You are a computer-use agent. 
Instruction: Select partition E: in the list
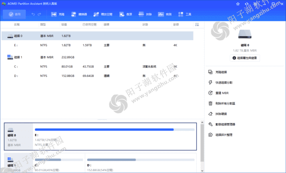pos(97,45)
